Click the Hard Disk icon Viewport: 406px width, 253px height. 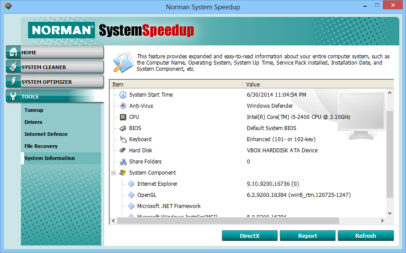[123, 150]
